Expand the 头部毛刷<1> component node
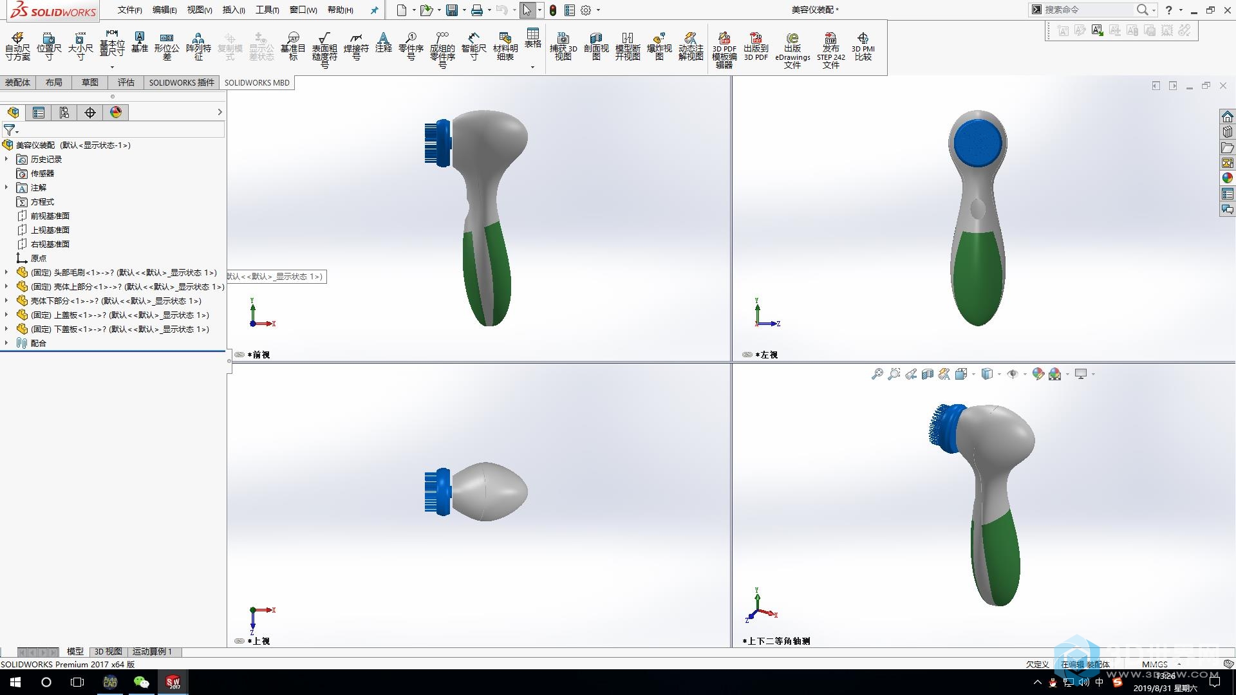 (6, 272)
